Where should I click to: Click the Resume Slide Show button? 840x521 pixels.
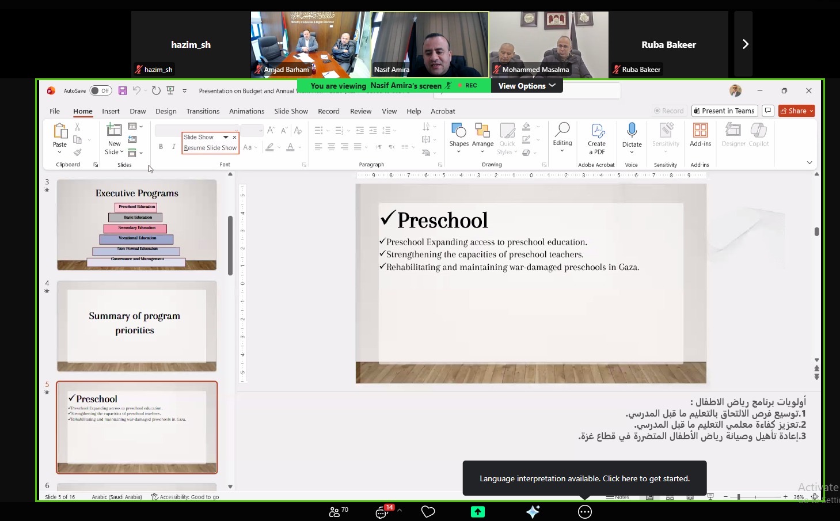tap(210, 148)
